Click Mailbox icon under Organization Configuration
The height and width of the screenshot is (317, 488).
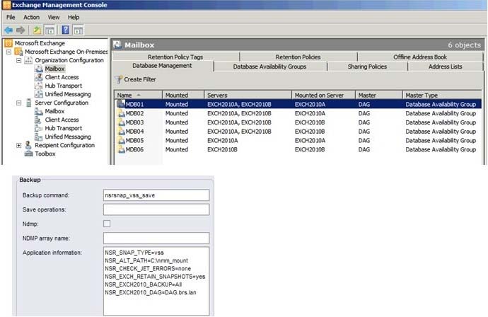pyautogui.click(x=39, y=69)
